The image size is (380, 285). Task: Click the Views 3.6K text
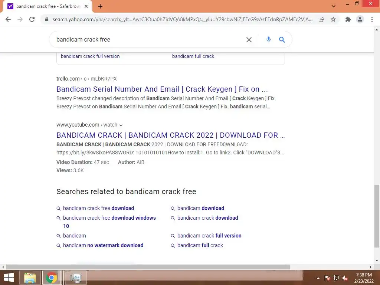(70, 170)
